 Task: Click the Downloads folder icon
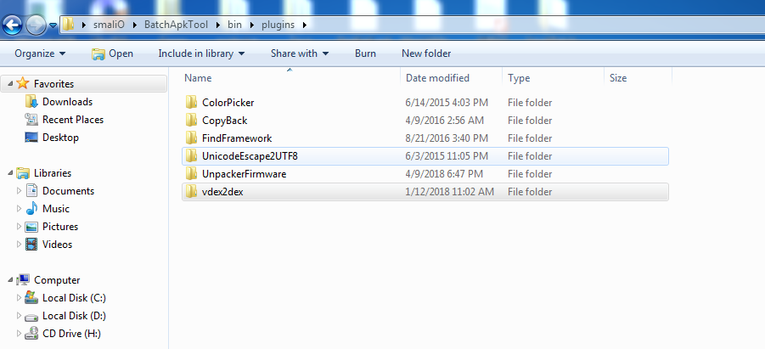[31, 102]
